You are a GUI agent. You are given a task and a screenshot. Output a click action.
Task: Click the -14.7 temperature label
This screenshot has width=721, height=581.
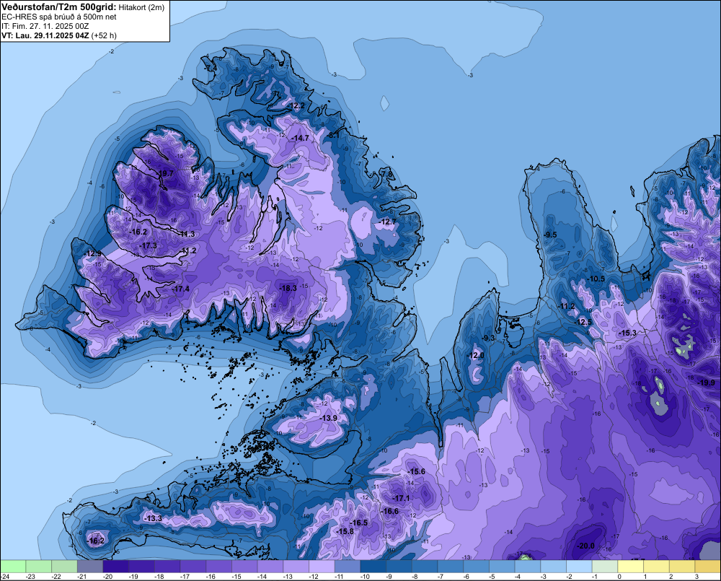click(x=300, y=138)
